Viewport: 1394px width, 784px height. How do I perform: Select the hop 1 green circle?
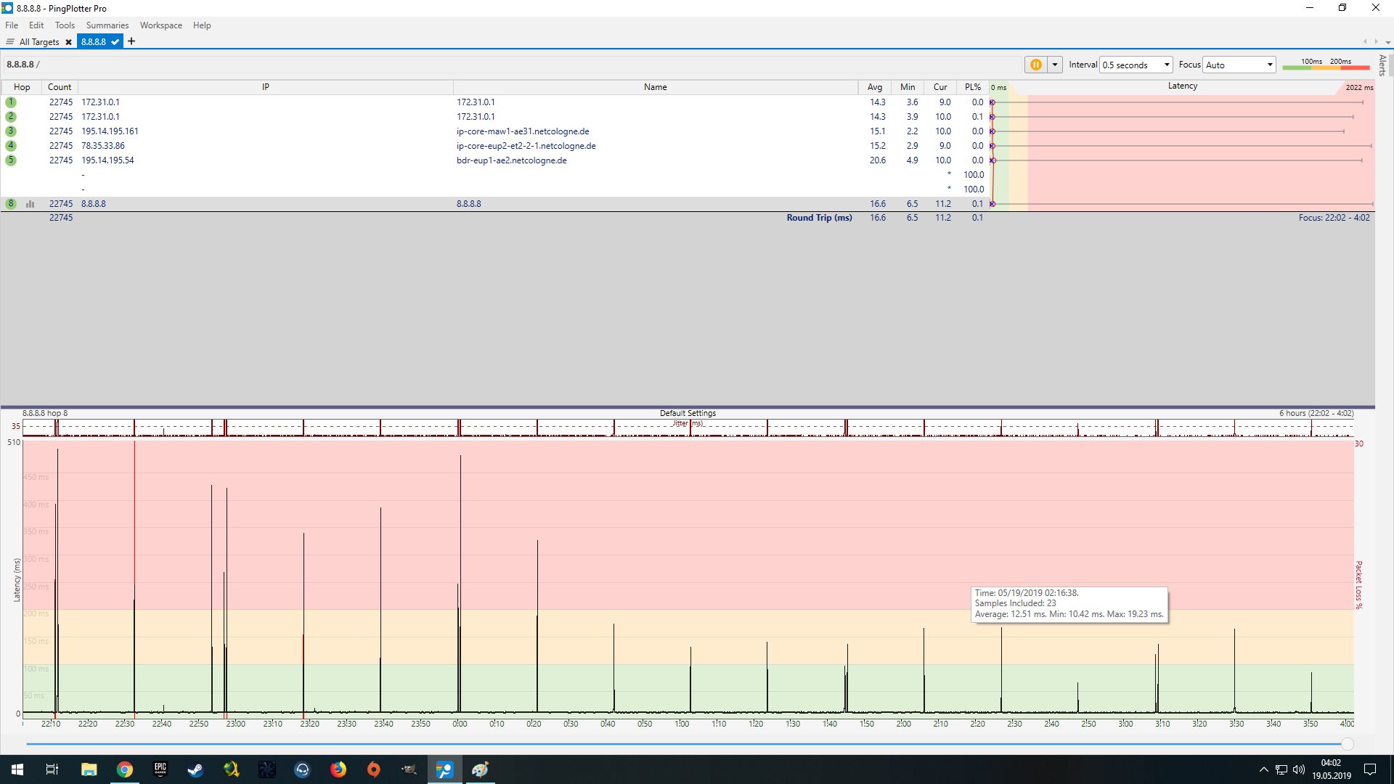pos(11,102)
